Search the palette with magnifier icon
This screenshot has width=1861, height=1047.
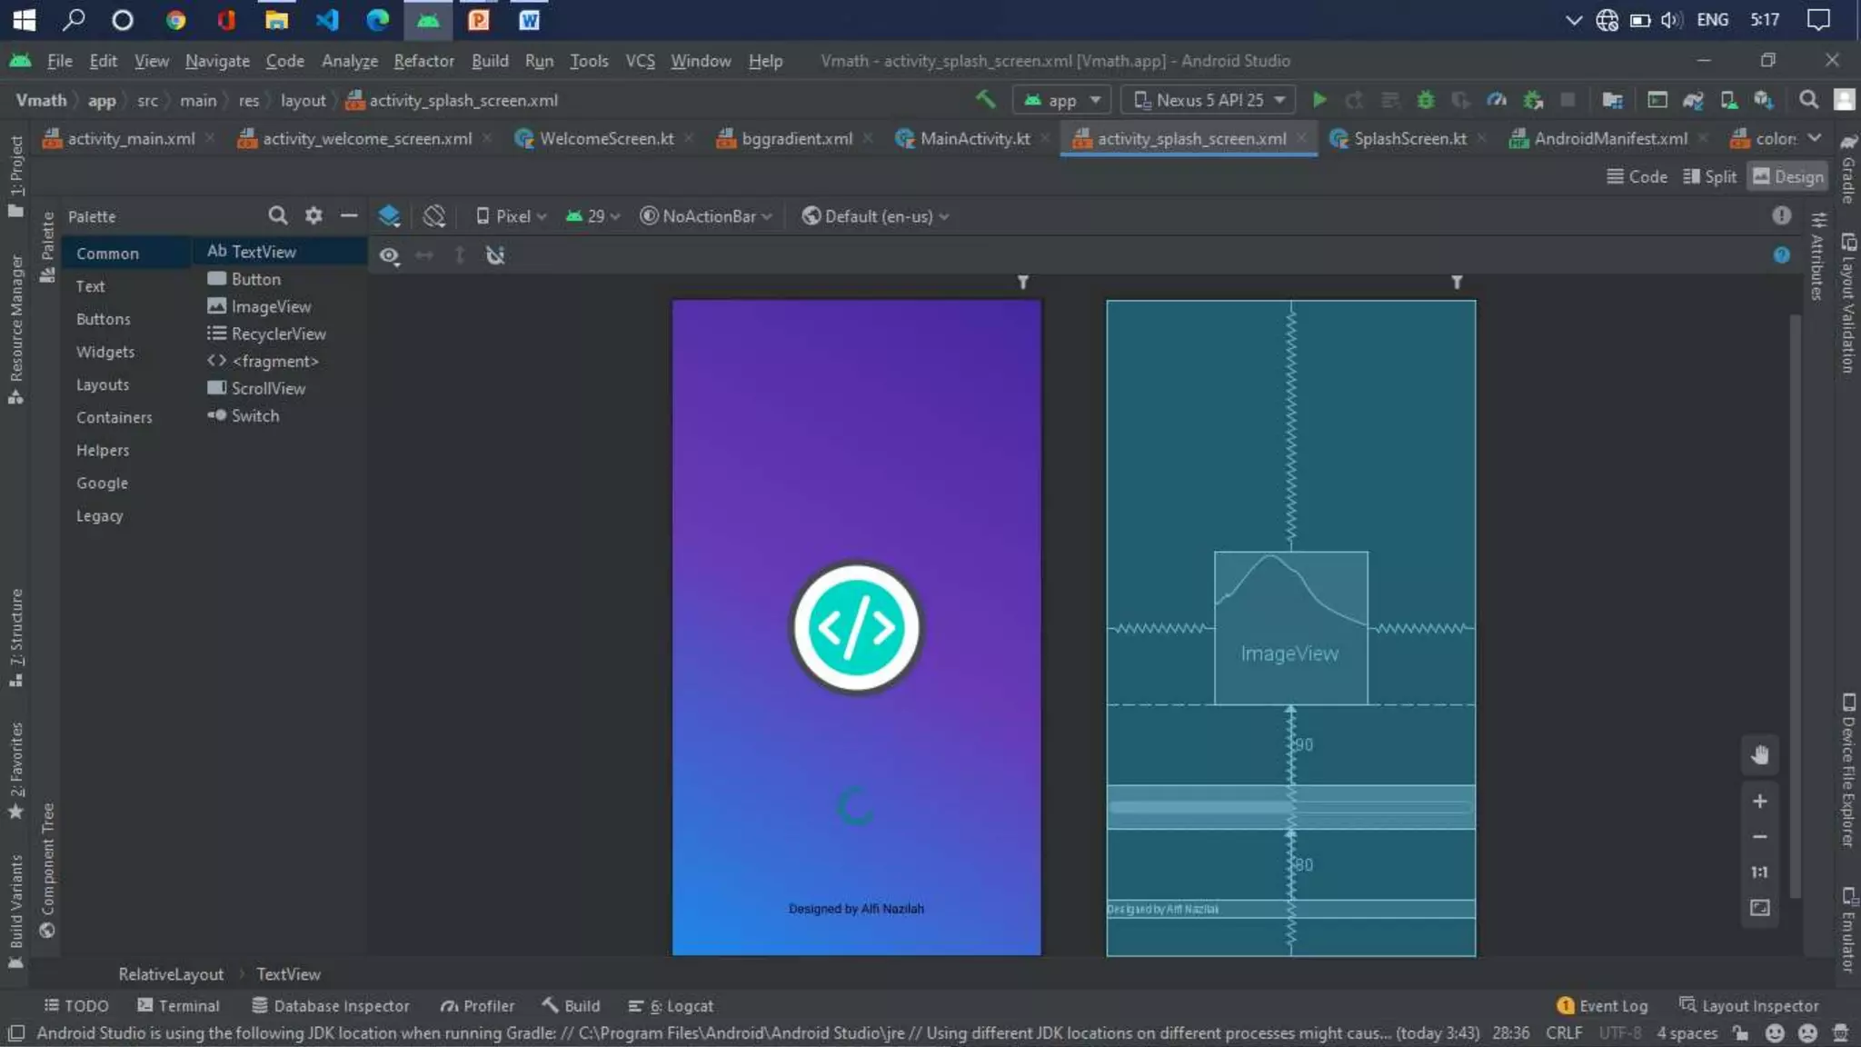[x=278, y=215]
